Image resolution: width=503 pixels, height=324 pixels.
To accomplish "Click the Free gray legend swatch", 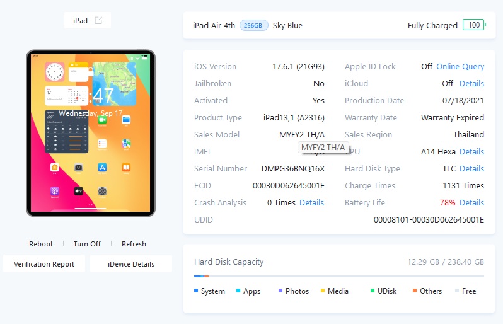I will (x=457, y=291).
